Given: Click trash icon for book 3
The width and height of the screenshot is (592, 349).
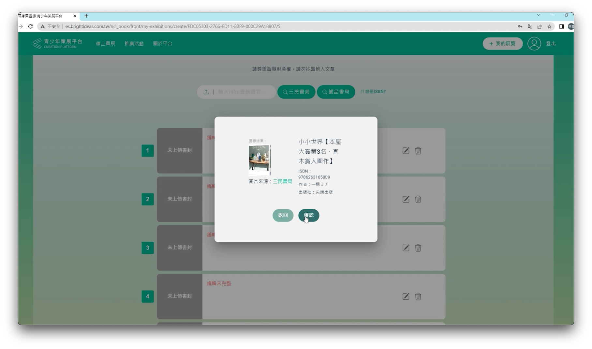Looking at the screenshot, I should click(418, 248).
